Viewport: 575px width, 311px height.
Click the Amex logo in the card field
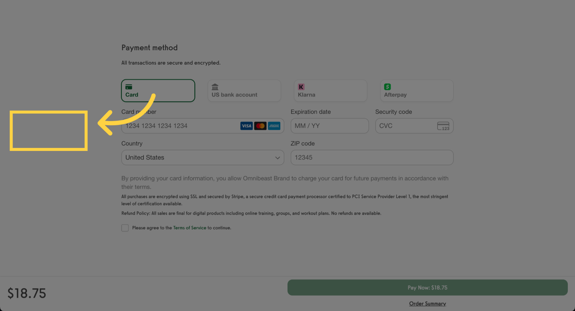tap(274, 126)
